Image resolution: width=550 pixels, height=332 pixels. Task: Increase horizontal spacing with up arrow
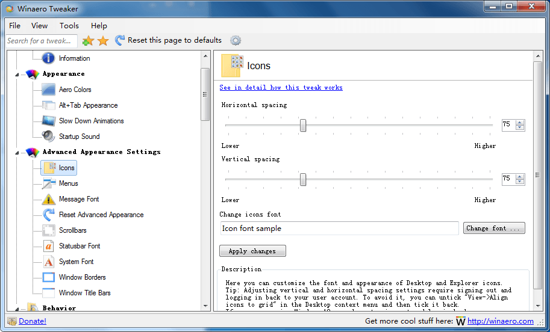[x=520, y=122]
